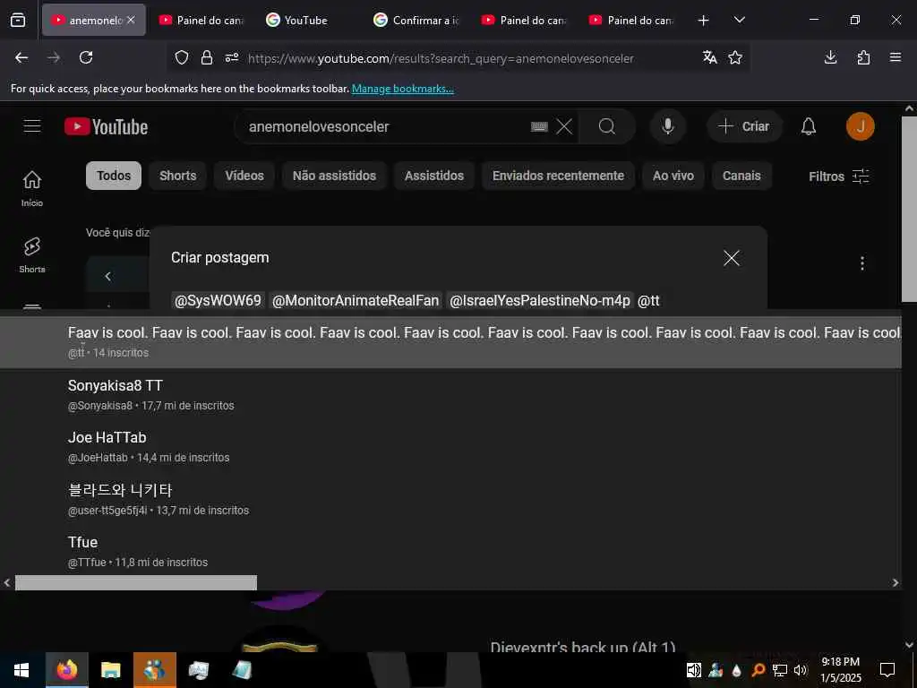Choose the 블라드와 니키타 suggestion
The width and height of the screenshot is (917, 688).
point(450,499)
